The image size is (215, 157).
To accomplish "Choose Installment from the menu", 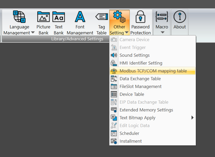I will pos(131,141).
